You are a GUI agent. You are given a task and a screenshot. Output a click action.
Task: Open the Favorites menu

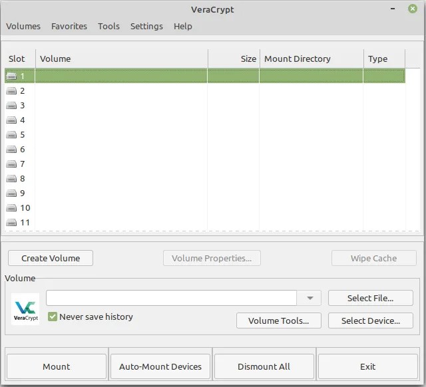click(x=69, y=27)
